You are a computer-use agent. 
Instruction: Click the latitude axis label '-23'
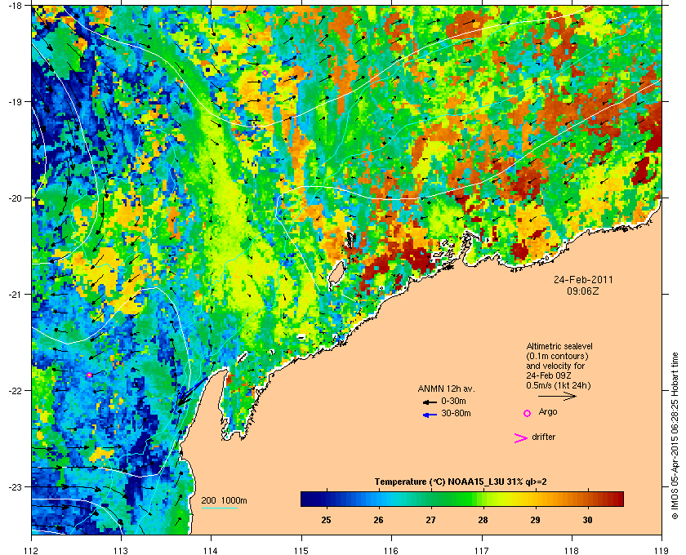pos(16,486)
